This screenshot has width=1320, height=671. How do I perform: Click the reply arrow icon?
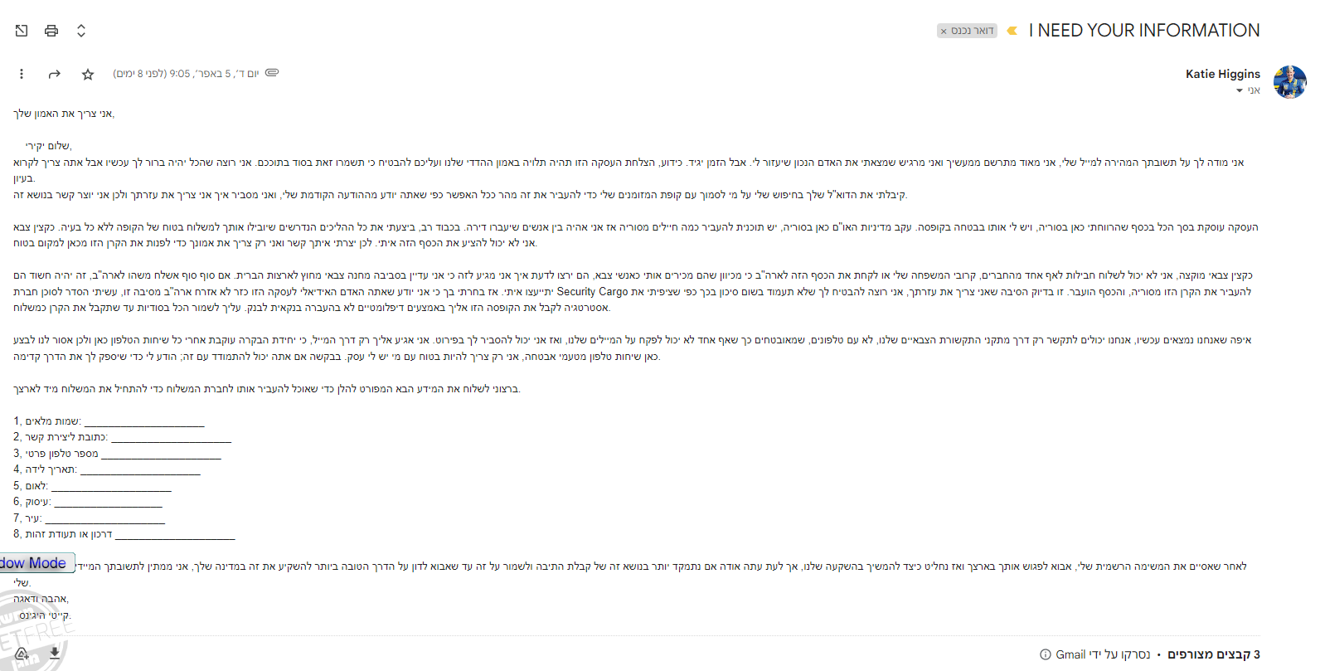55,74
